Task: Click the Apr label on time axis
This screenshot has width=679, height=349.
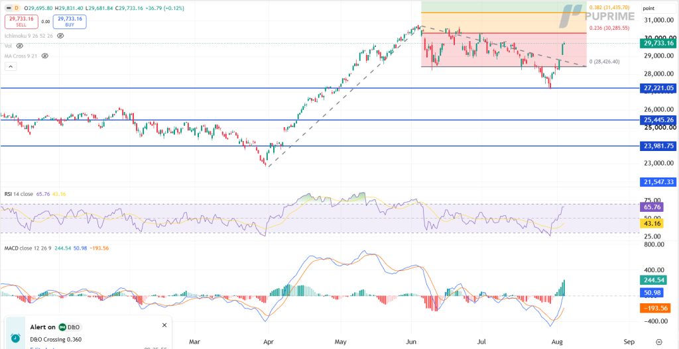Action: (268, 341)
